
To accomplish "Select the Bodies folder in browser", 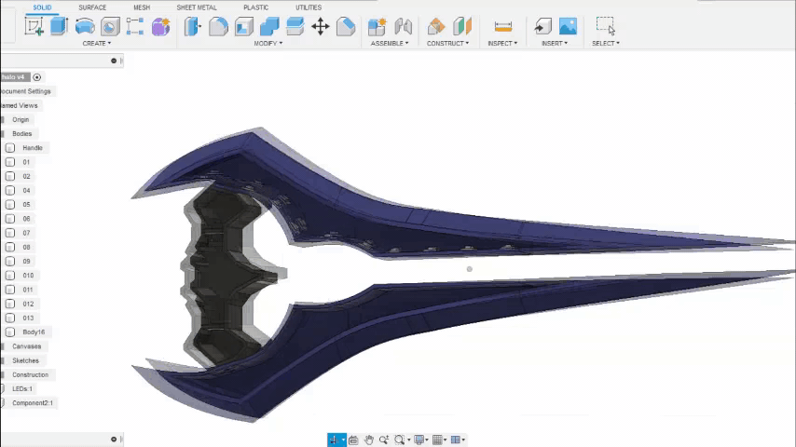I will tap(21, 134).
